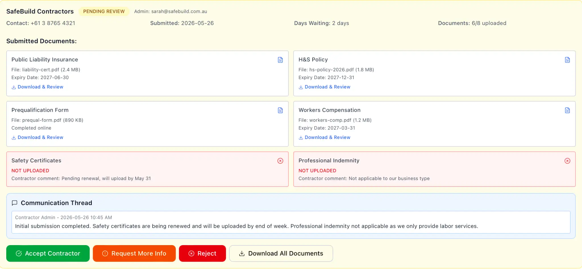This screenshot has width=582, height=269.
Task: Click the Days Waiting: 2 days text
Action: coord(321,23)
